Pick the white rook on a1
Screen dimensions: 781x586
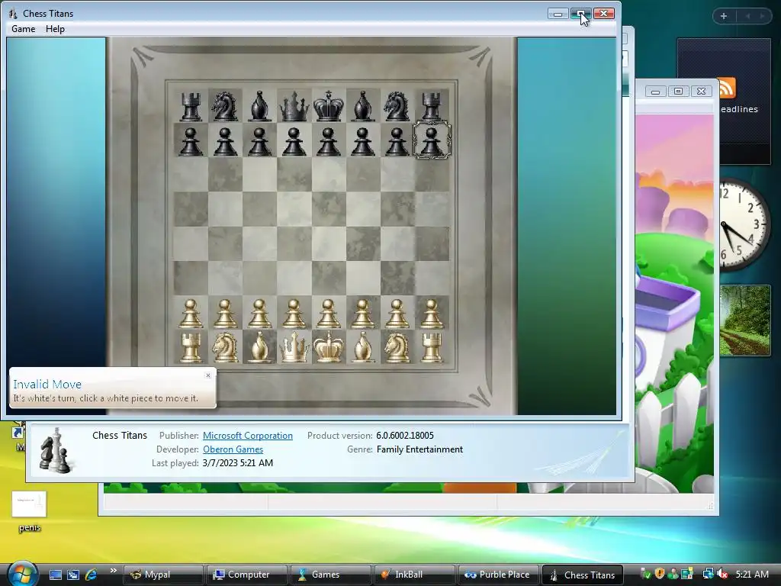pos(191,347)
